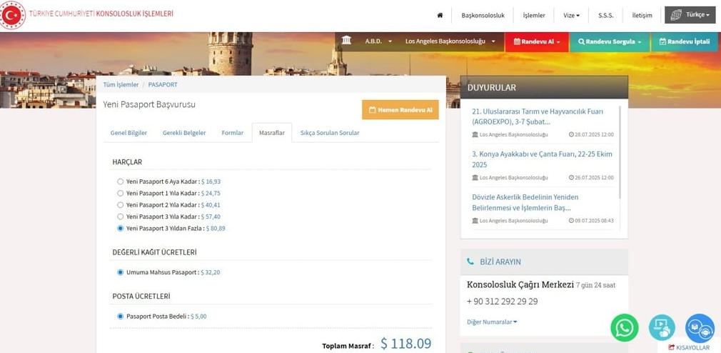Expand Diğer Numaralar list

(492, 322)
